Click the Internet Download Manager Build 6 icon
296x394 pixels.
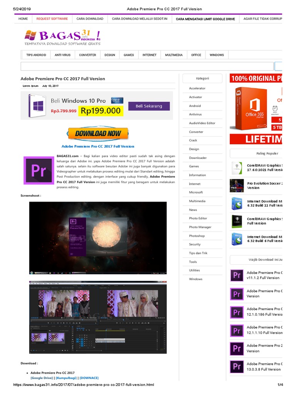(236, 239)
